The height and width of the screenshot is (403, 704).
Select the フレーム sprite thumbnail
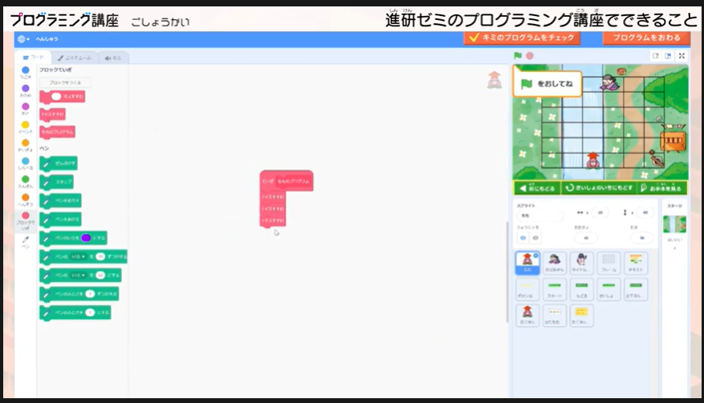608,262
